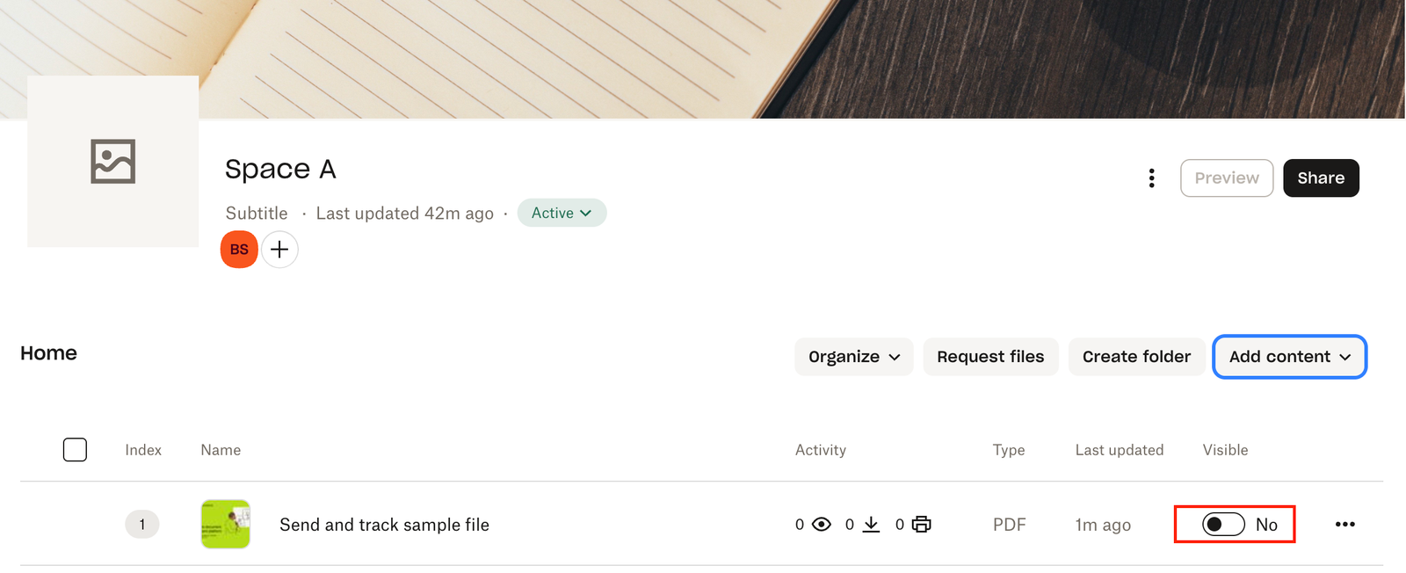Check the select-all checkbox in table header
Viewport: 1406px width, 573px height.
point(76,450)
